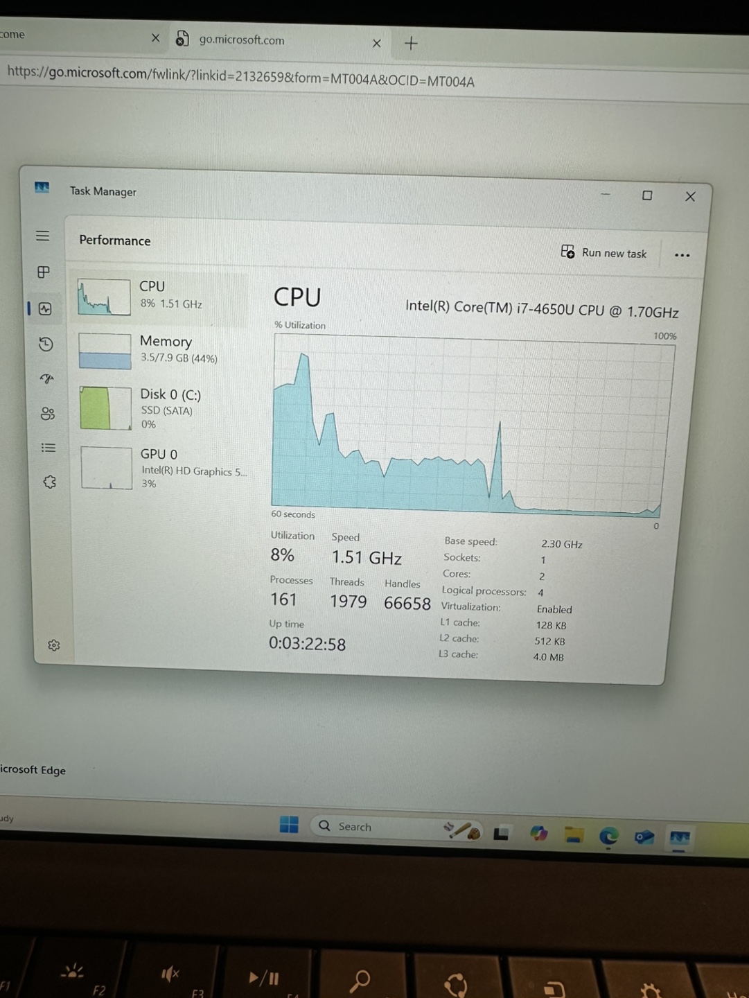Click the L2 cache value "512 KB"
749x998 pixels.
pos(549,641)
